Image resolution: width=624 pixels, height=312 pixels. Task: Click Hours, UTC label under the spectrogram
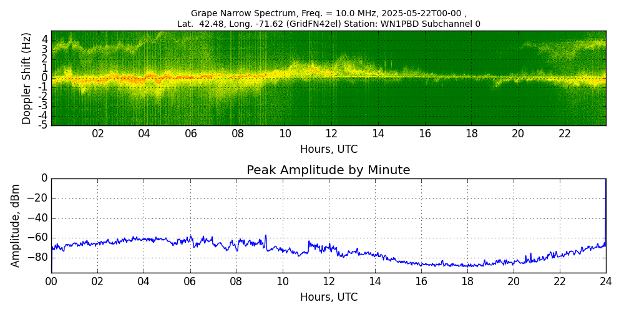click(328, 149)
